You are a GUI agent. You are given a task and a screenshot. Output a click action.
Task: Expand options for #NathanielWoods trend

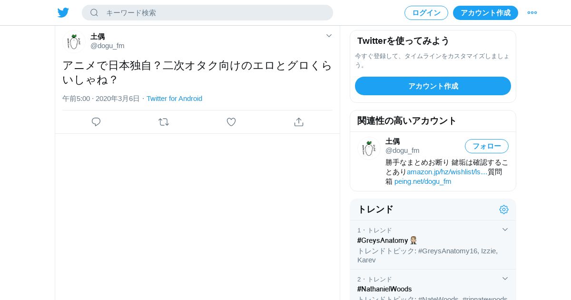coord(505,279)
